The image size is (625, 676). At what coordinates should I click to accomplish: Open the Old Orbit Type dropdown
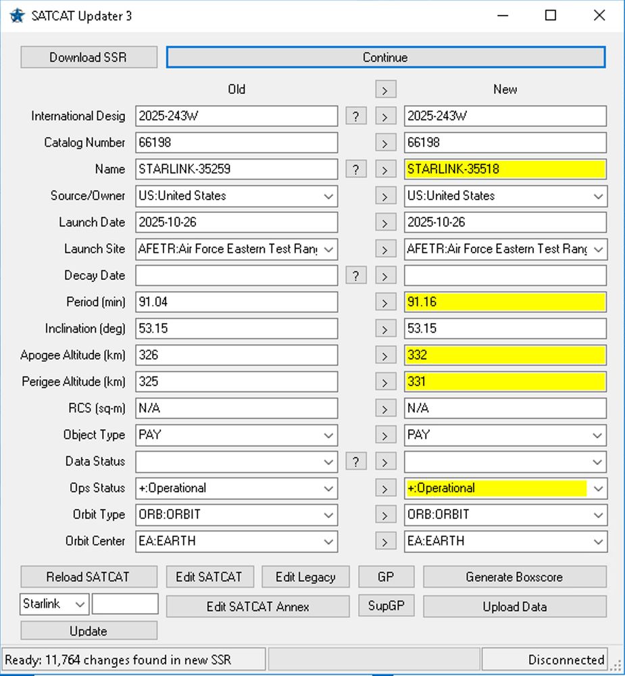[x=328, y=515]
